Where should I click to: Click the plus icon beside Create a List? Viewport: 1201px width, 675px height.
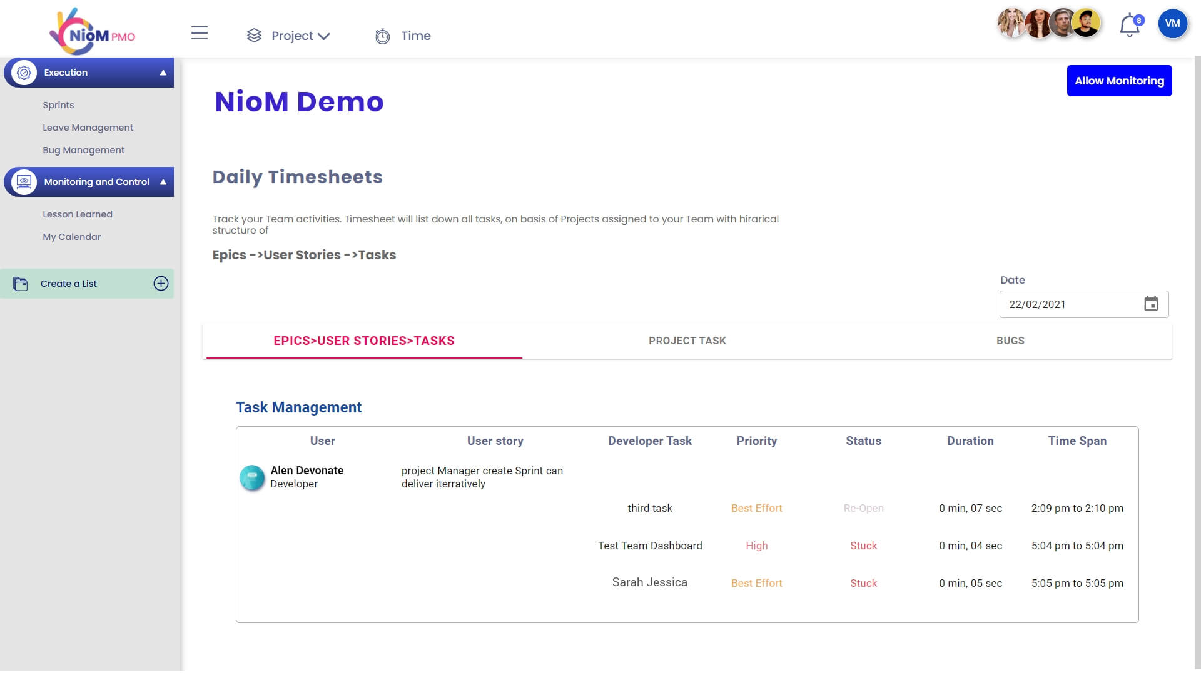point(161,284)
